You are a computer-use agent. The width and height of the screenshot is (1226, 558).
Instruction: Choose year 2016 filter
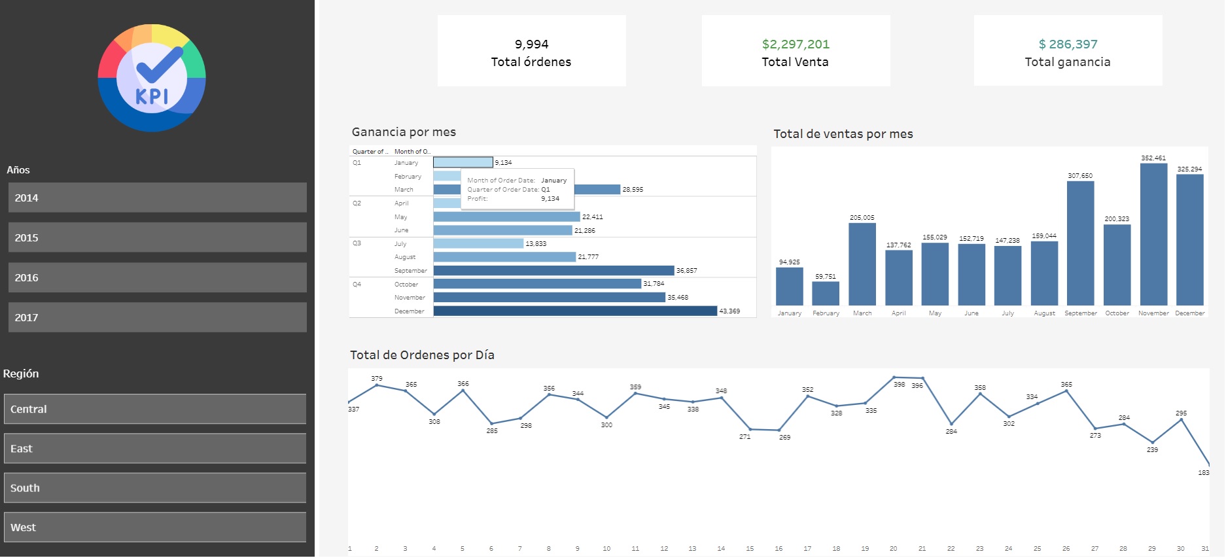[x=157, y=277]
